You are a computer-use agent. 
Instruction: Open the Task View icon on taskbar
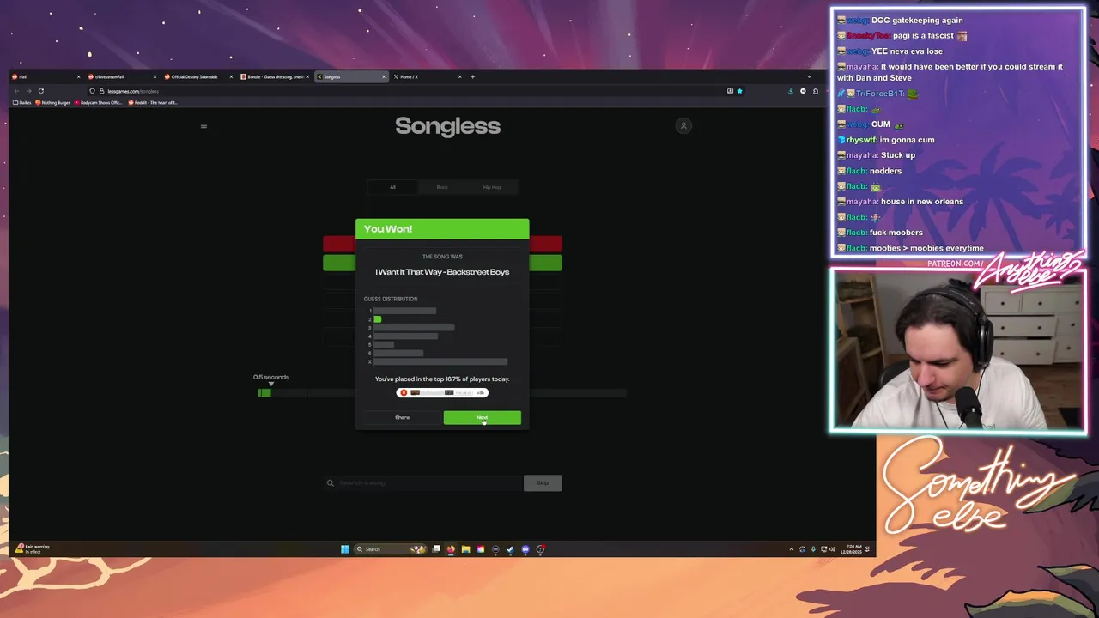point(436,549)
